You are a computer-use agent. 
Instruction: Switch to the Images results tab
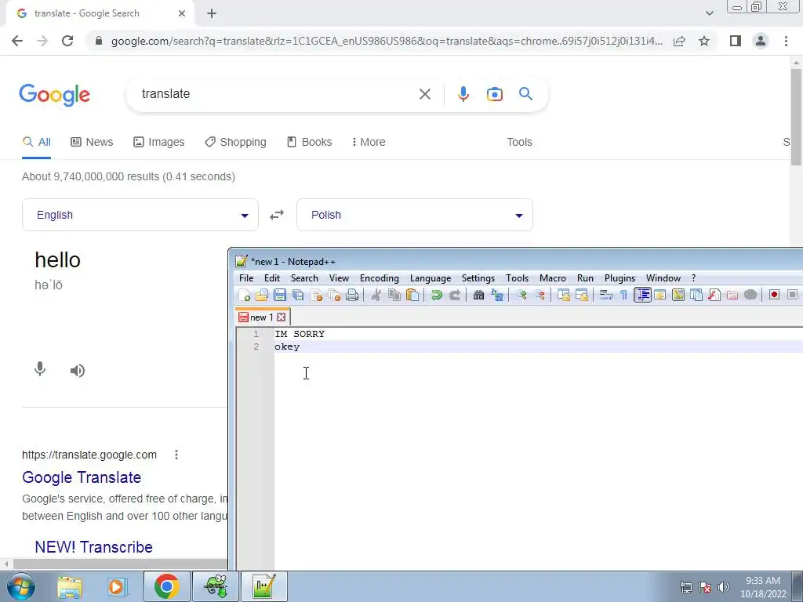click(158, 142)
